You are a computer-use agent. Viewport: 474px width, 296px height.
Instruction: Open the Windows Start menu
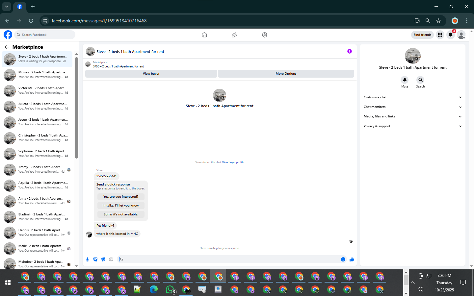pyautogui.click(x=8, y=283)
